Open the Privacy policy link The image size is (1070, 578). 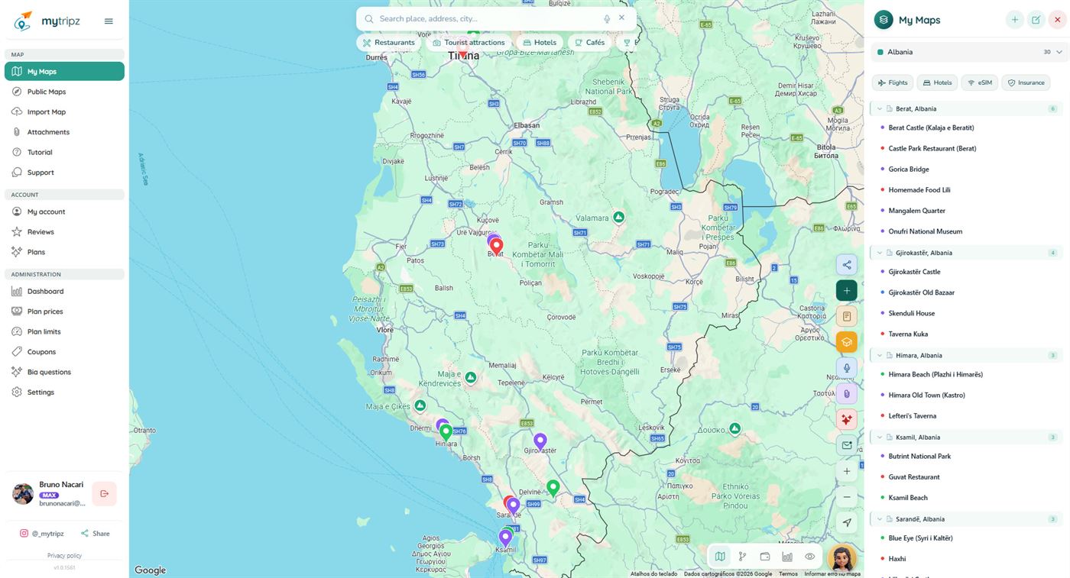coord(64,556)
